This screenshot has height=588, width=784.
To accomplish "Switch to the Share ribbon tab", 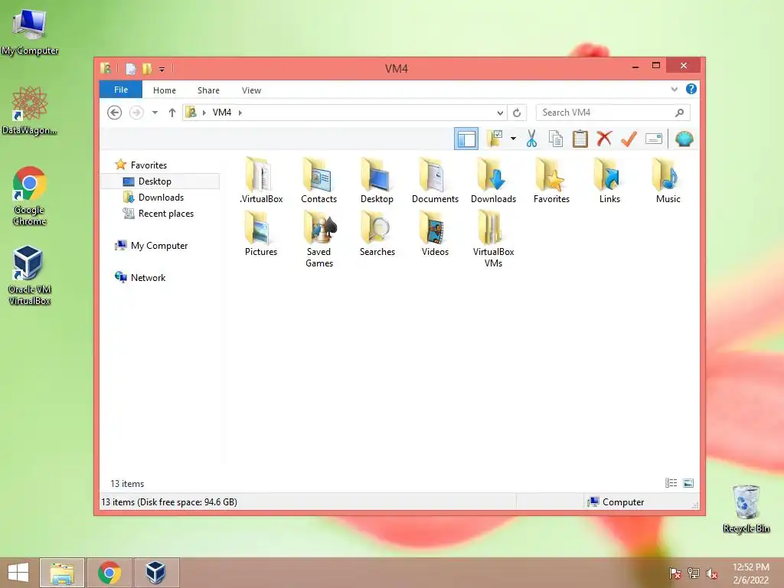I will pyautogui.click(x=208, y=90).
